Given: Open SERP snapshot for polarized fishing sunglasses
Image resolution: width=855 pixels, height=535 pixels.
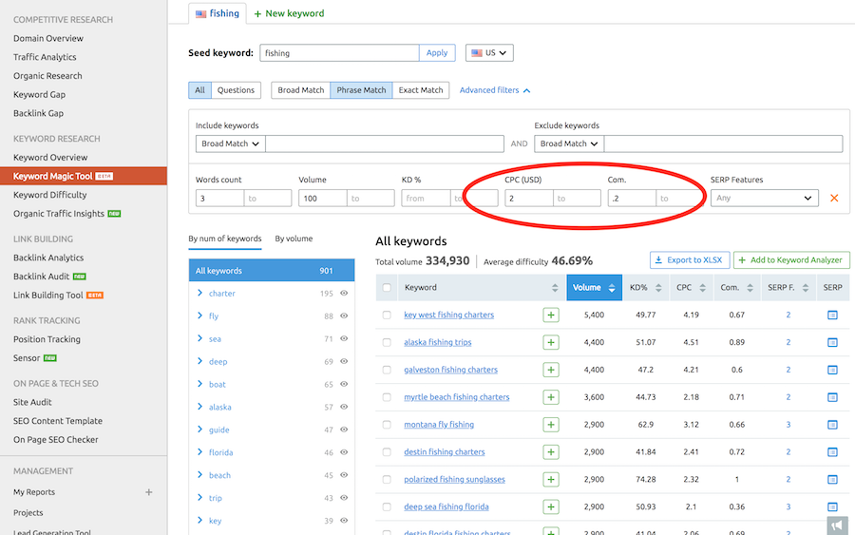Looking at the screenshot, I should point(832,479).
